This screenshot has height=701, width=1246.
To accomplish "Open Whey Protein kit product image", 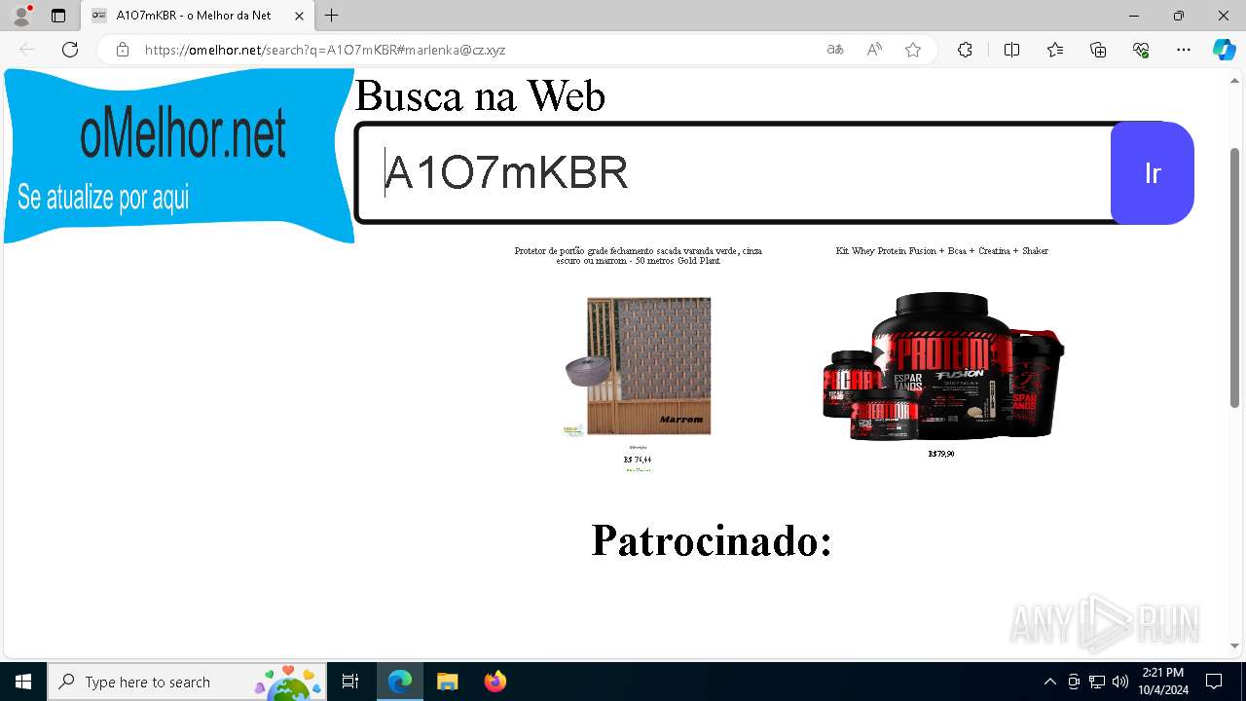I will 942,366.
